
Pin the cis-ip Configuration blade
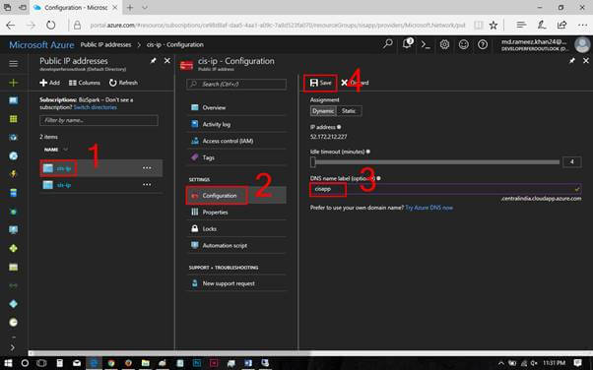572,60
